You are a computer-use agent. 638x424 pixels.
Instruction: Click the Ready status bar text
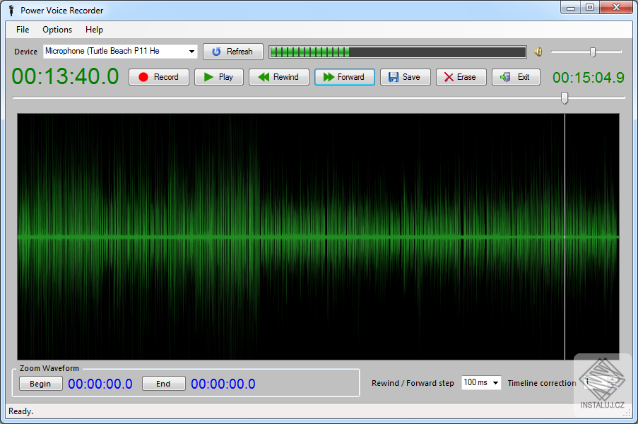pos(20,411)
